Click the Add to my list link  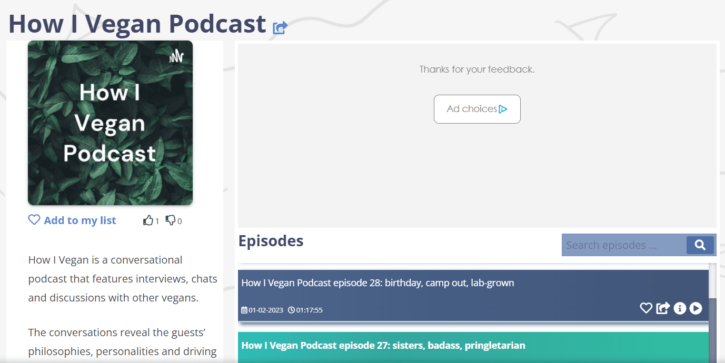(80, 220)
